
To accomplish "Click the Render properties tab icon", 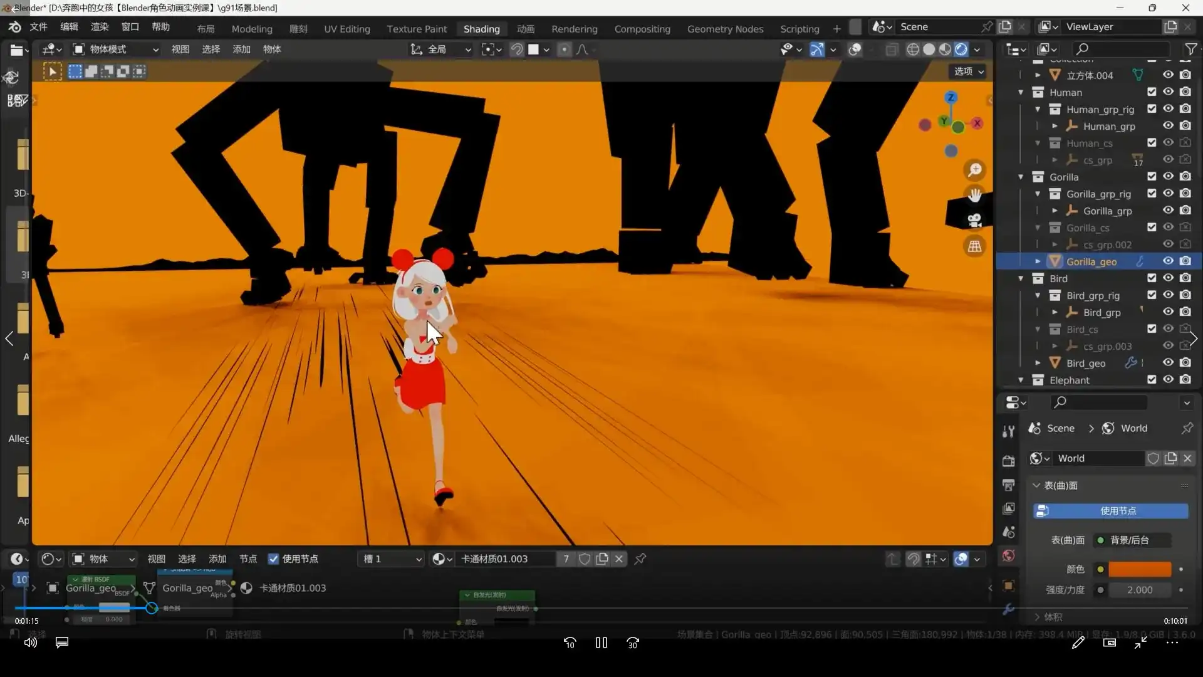I will coord(1008,461).
